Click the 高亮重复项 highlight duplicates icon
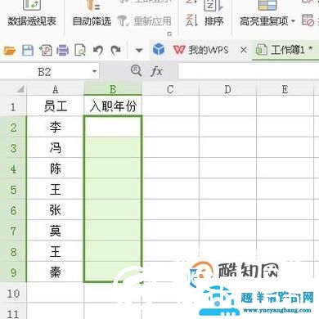 click(267, 6)
